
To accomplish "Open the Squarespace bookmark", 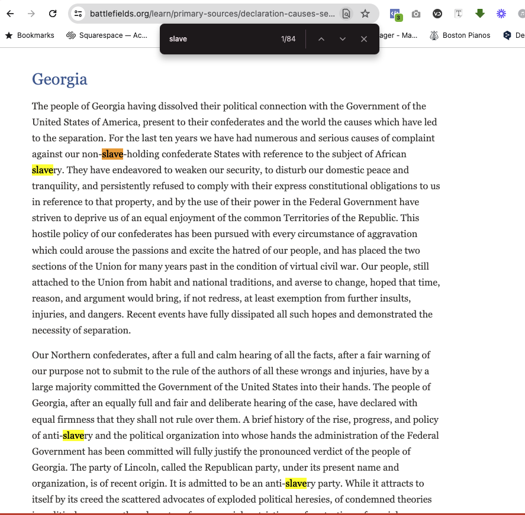I will click(107, 35).
